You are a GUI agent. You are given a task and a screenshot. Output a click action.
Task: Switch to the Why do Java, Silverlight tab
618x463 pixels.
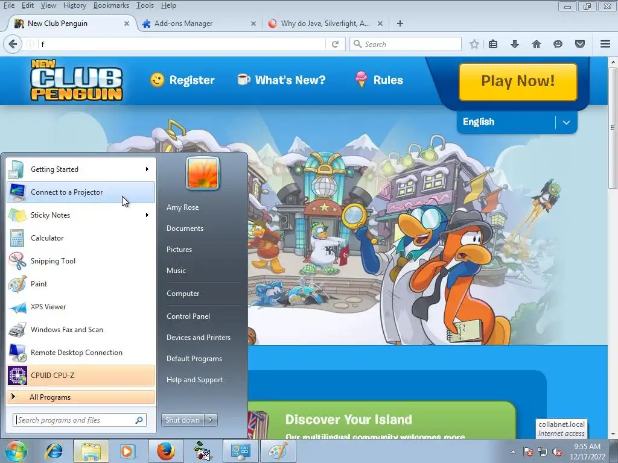click(x=325, y=24)
